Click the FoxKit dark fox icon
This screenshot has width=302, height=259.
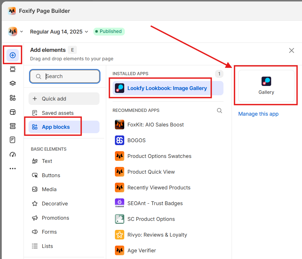(120, 125)
